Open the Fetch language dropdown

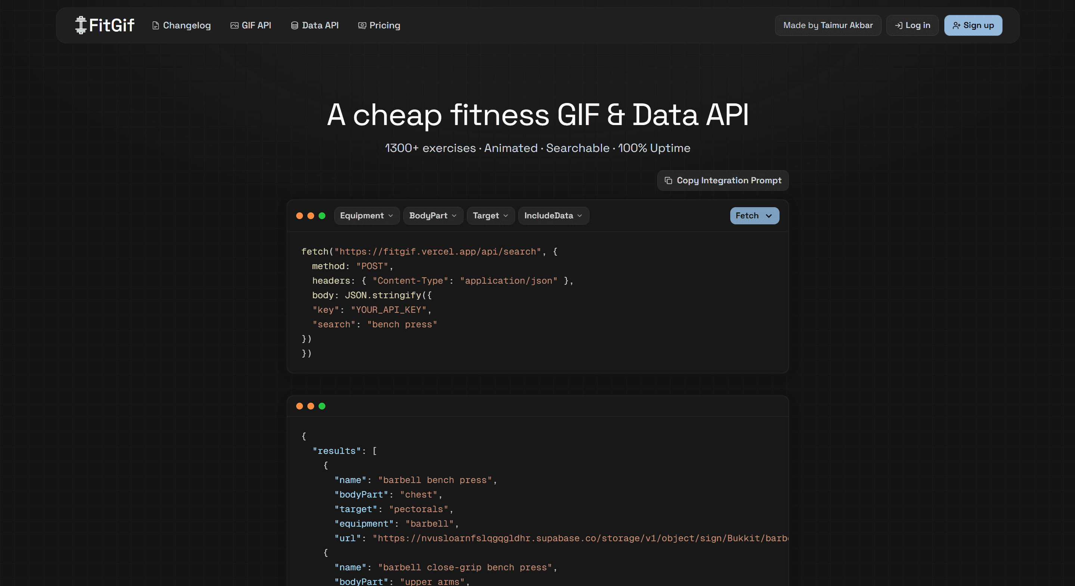click(x=755, y=216)
